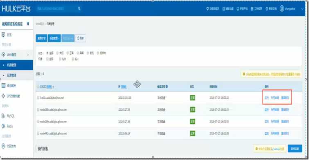The width and height of the screenshot is (309, 160).
Task: Click the menu icon beside the sidebar project name
Action: pyautogui.click(x=28, y=24)
